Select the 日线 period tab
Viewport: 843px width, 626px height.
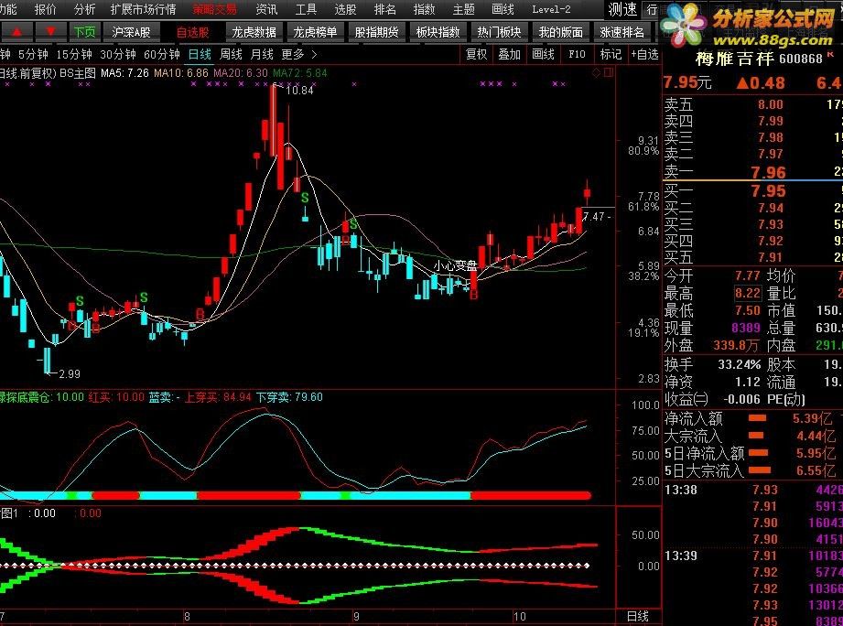tap(200, 54)
